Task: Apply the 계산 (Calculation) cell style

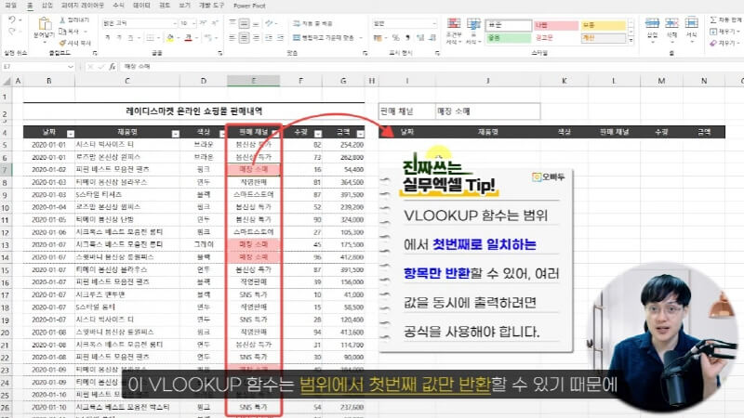Action: (x=603, y=37)
